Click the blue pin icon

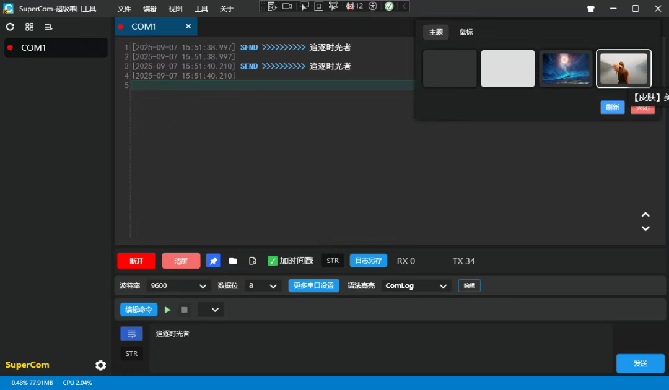213,261
